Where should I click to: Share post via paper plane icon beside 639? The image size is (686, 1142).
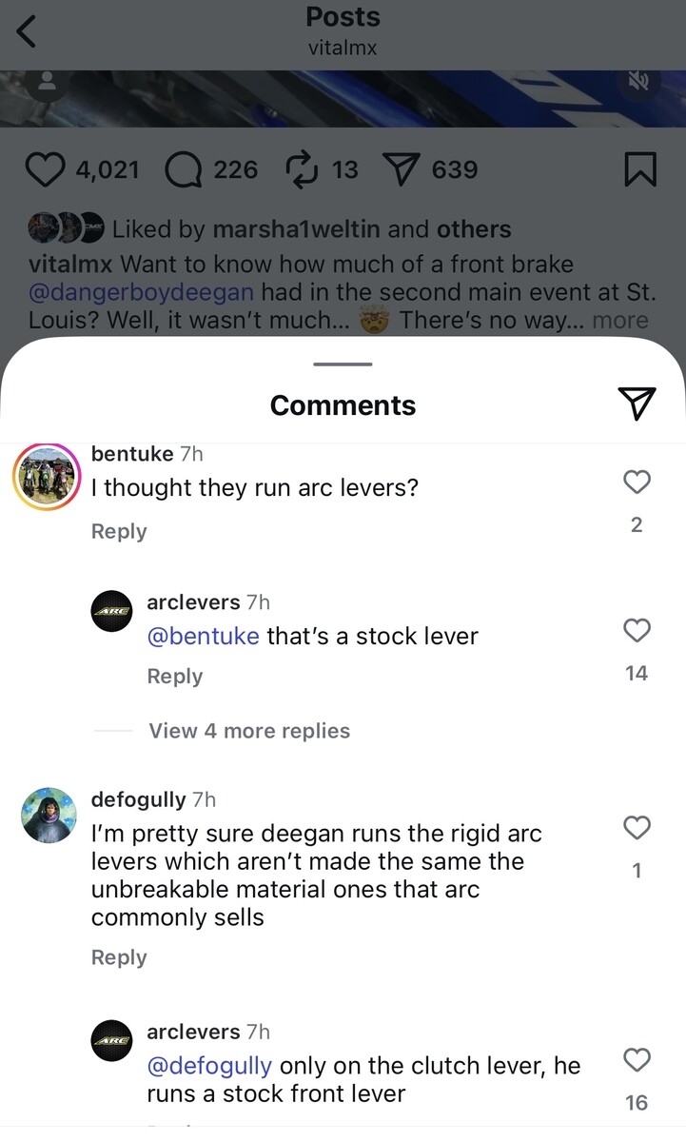400,170
